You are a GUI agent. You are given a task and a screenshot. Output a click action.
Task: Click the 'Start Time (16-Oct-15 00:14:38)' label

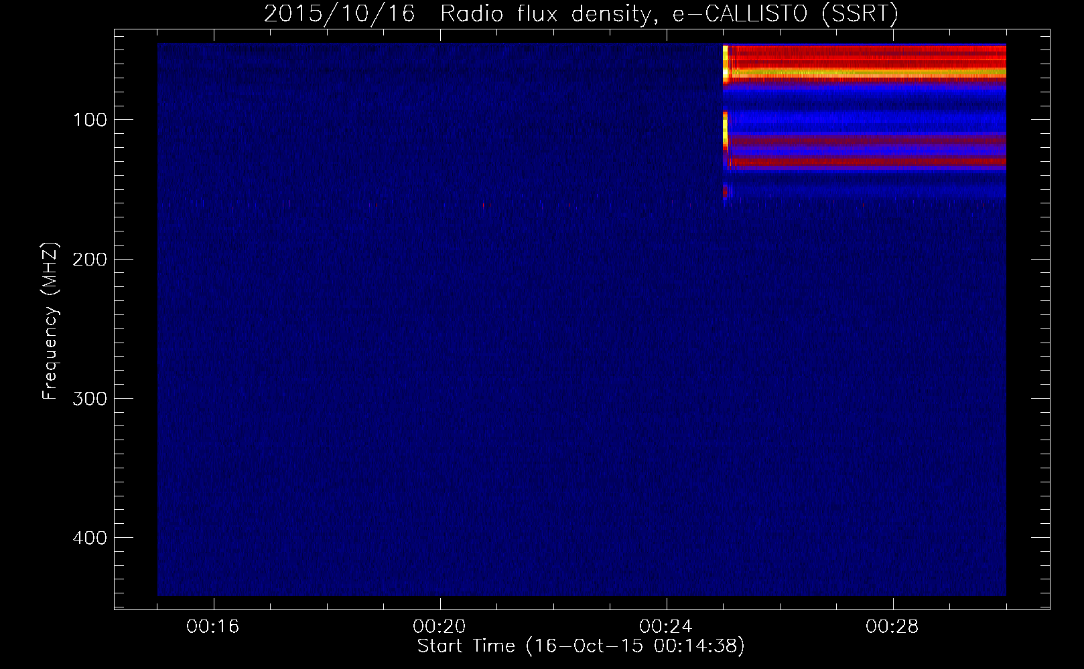(x=581, y=646)
